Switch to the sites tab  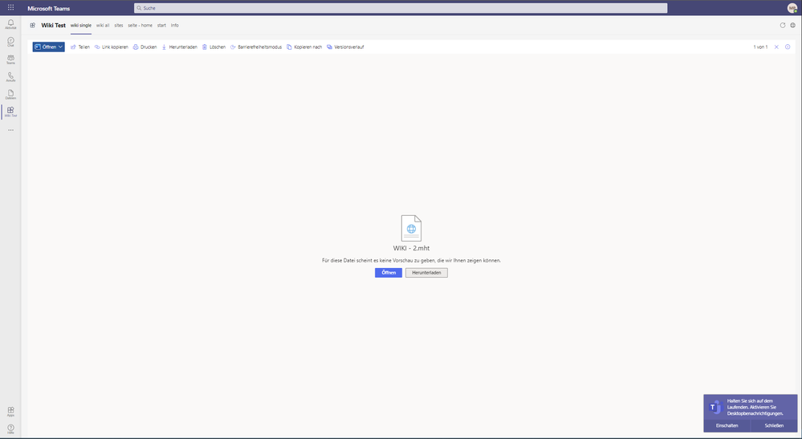click(x=119, y=25)
